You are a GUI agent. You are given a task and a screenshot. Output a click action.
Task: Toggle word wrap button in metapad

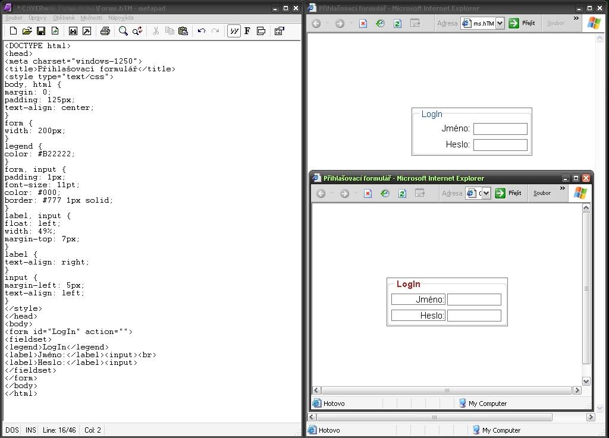point(234,31)
